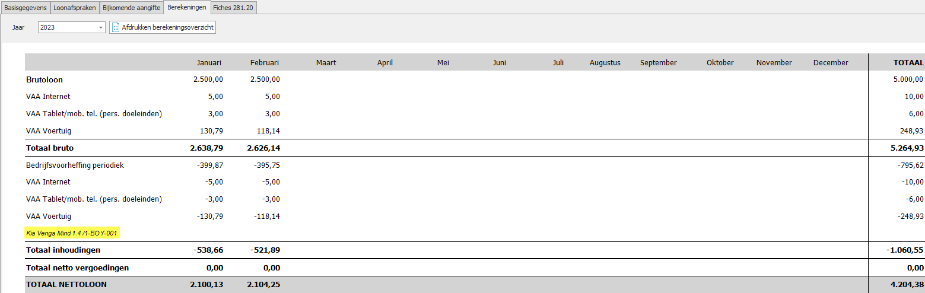Click the highlighted Kia Venga vehicle note
925x293 pixels.
pos(72,233)
